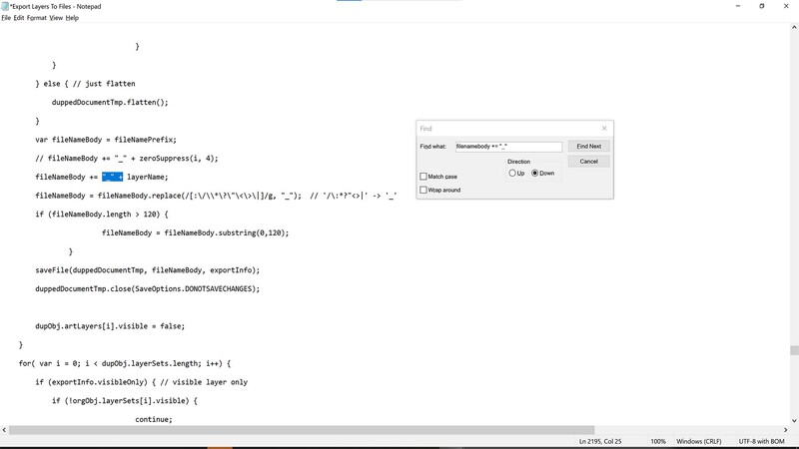Click the vertical scrollbar thumb
Image resolution: width=799 pixels, height=449 pixels.
[x=794, y=350]
